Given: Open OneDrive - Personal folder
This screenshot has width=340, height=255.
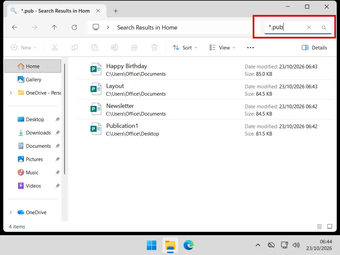Looking at the screenshot, I should (39, 93).
